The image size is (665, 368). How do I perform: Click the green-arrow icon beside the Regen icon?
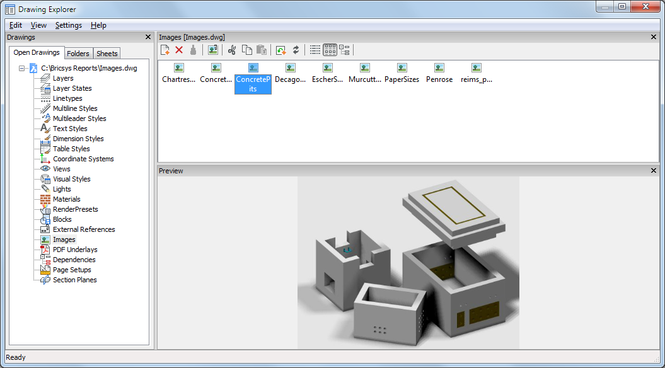[x=280, y=50]
